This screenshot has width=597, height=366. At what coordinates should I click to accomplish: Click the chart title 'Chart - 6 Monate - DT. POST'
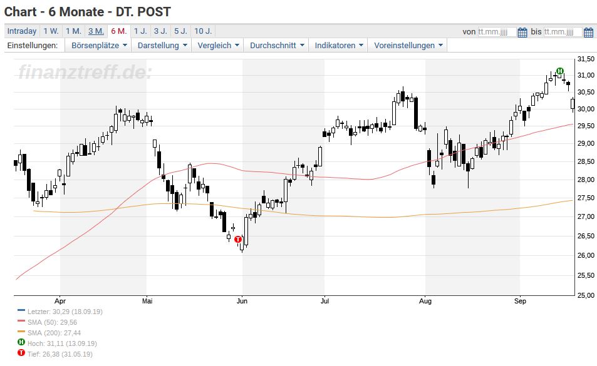88,12
